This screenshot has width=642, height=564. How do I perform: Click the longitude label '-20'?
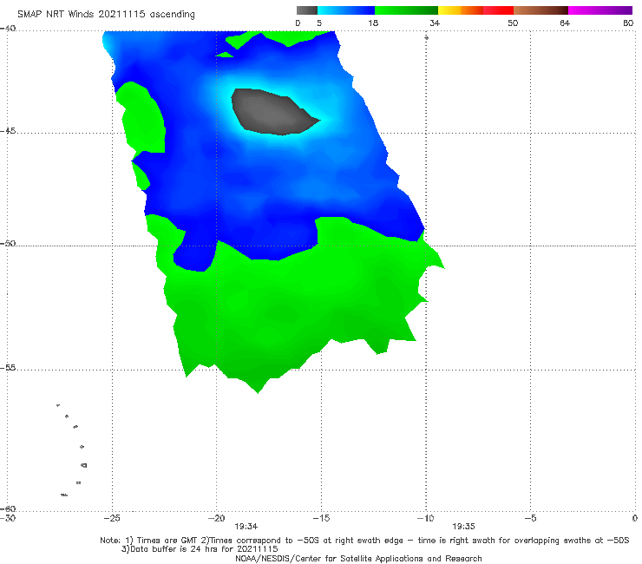216,518
